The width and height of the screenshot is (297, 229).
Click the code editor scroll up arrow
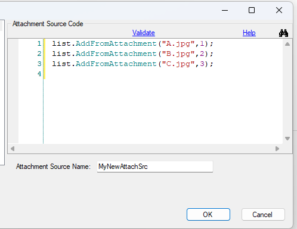287,44
